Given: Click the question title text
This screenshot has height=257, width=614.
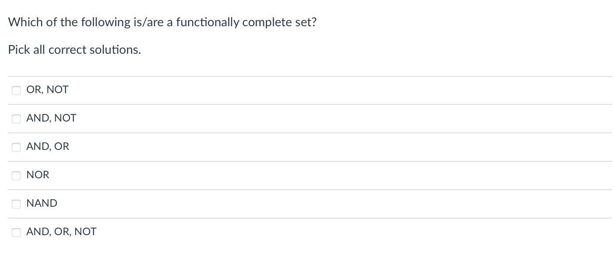Looking at the screenshot, I should tap(162, 22).
